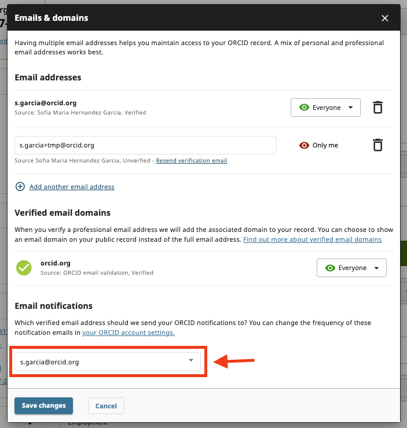The height and width of the screenshot is (428, 407).
Task: Open the Everyone dropdown for orcid.org domain
Action: click(x=351, y=268)
